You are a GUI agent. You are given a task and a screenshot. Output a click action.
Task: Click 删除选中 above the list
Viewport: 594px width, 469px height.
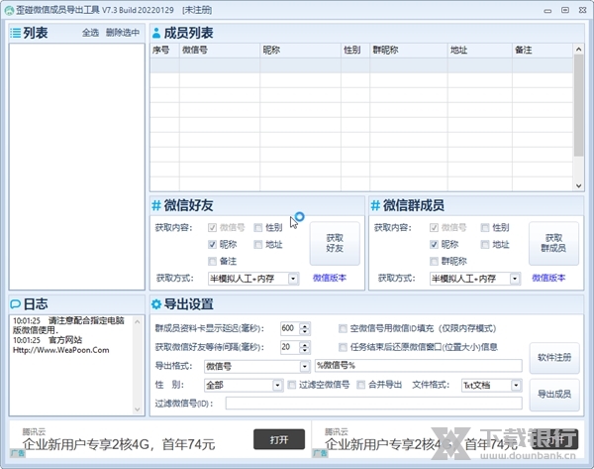[x=123, y=33]
